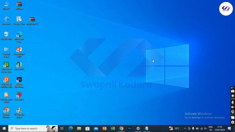Open recorder toolbar settings gear
The height and width of the screenshot is (132, 235).
232,122
